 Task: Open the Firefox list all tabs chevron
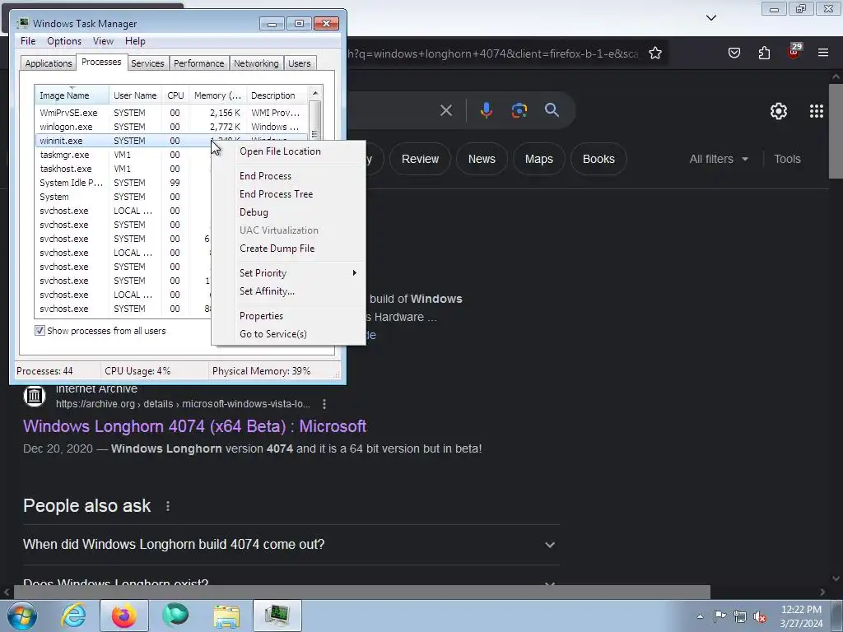coord(711,18)
